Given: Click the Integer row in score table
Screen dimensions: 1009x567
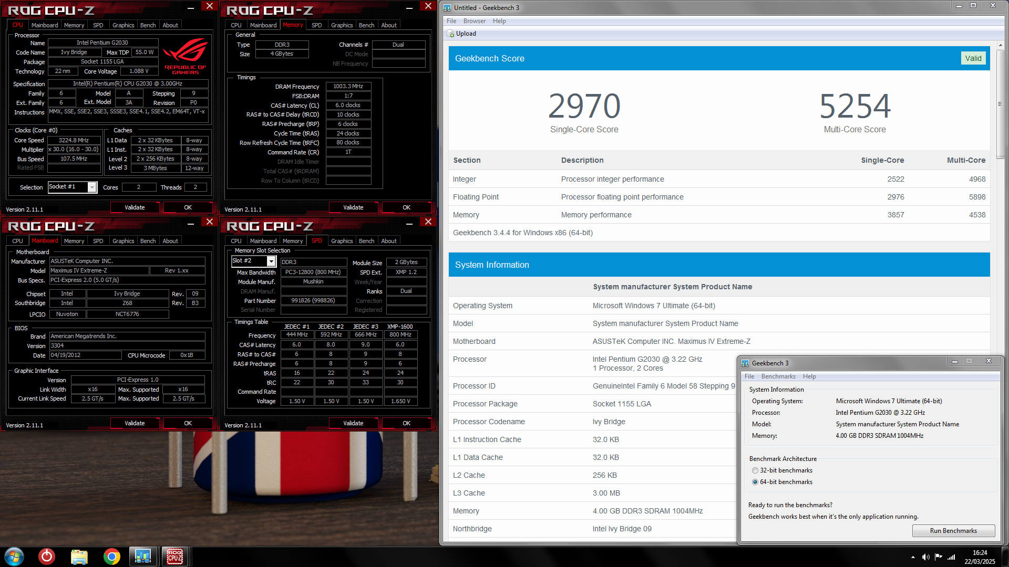Looking at the screenshot, I should [x=719, y=179].
